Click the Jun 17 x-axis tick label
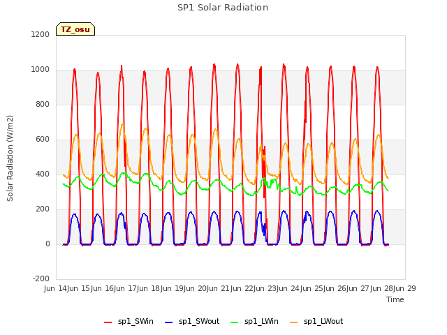 (x=126, y=288)
